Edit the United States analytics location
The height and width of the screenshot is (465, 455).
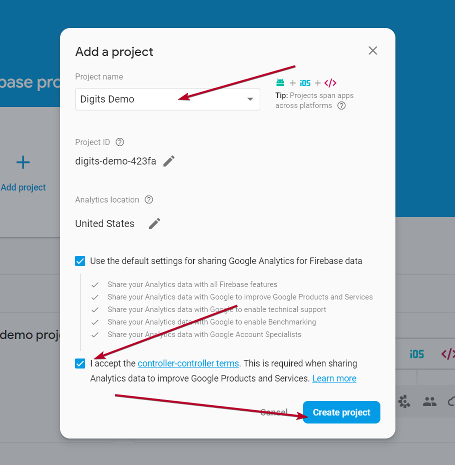(155, 223)
